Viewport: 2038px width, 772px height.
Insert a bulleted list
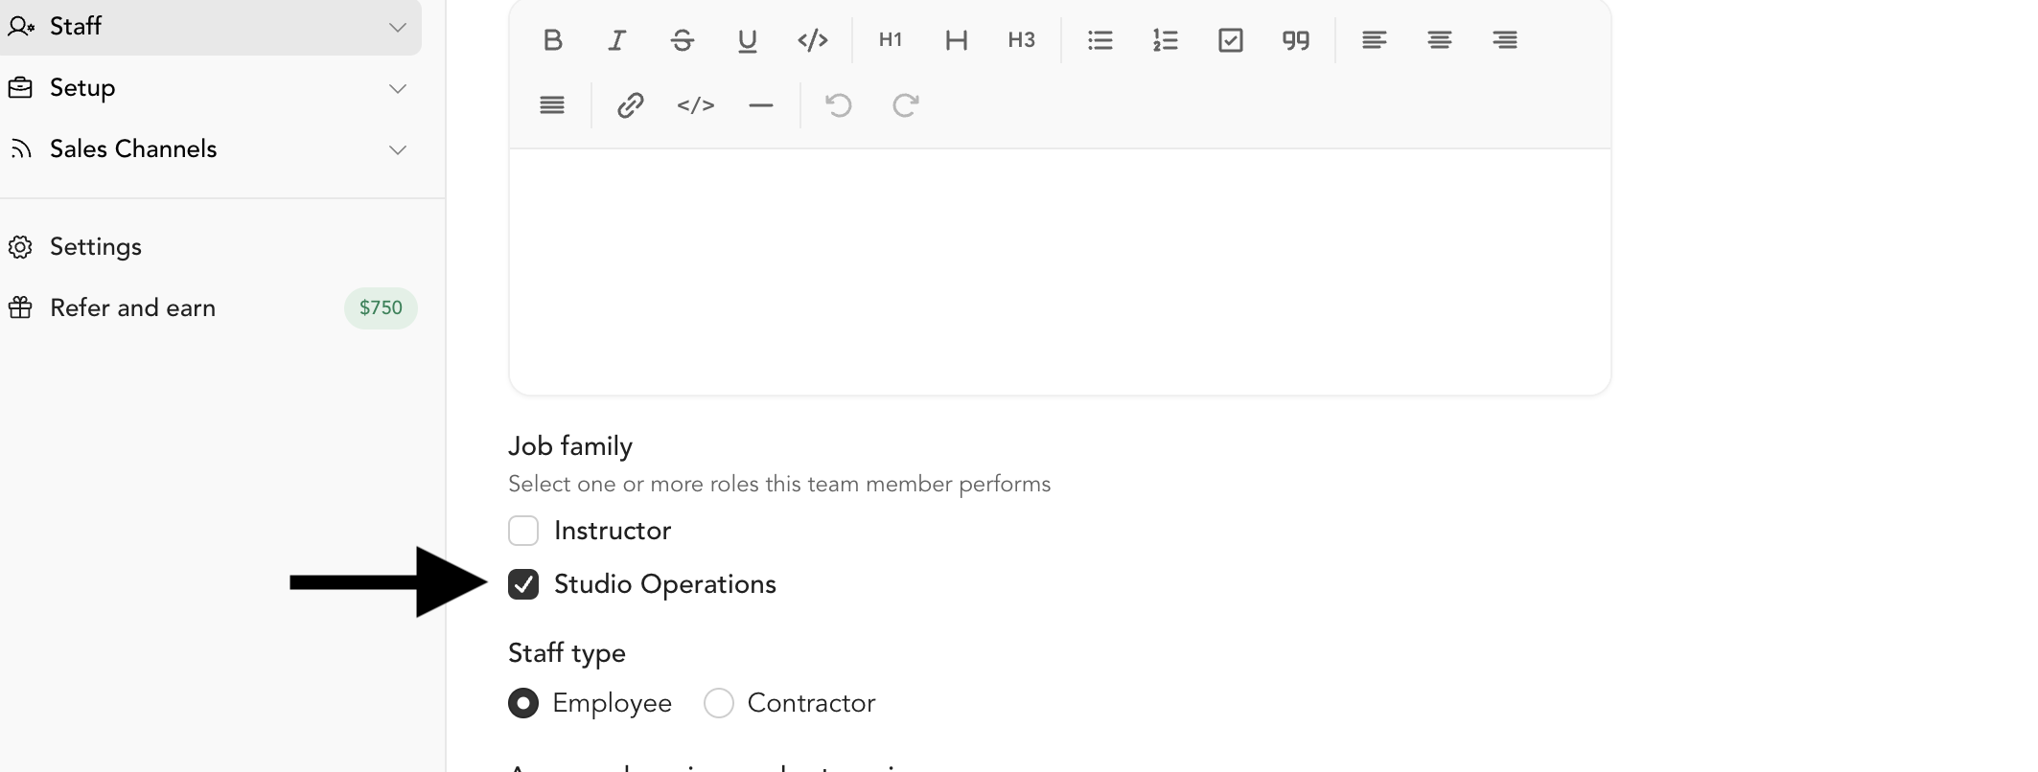click(1100, 40)
